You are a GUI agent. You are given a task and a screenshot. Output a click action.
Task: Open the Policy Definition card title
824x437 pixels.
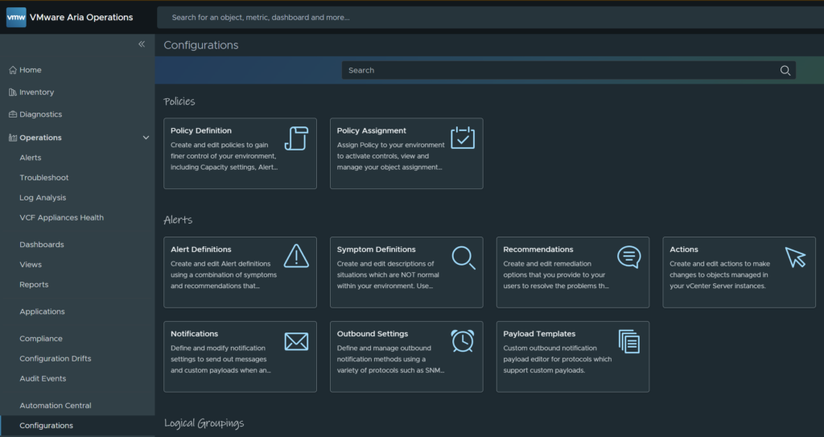coord(200,130)
